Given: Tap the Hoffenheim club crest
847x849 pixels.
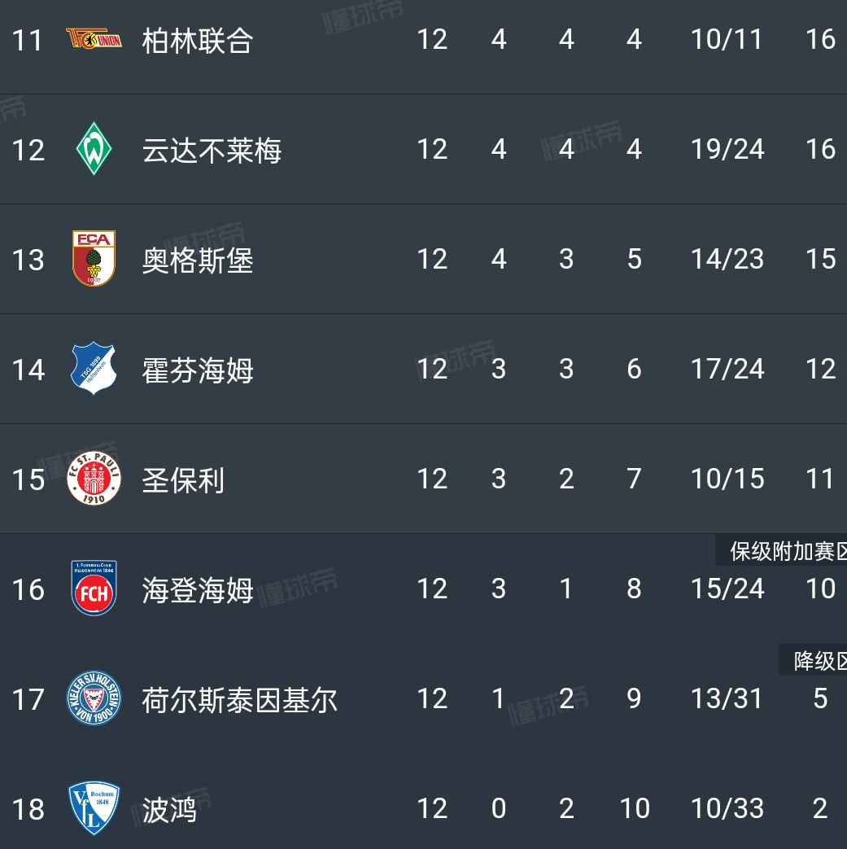Looking at the screenshot, I should 94,369.
